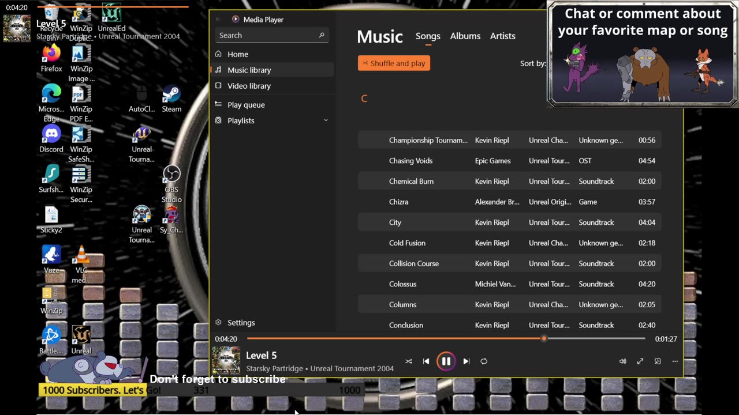Open Video library in sidebar
The width and height of the screenshot is (739, 415).
pos(272,86)
